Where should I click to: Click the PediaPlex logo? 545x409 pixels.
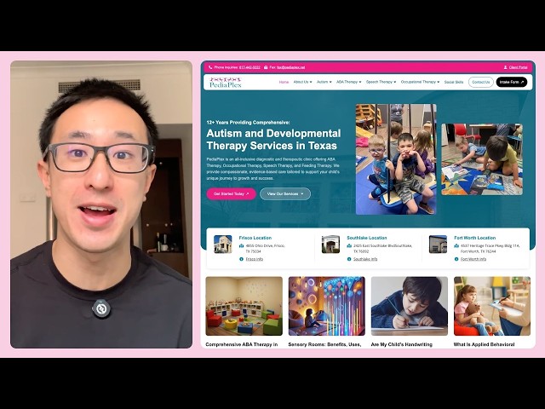click(225, 82)
